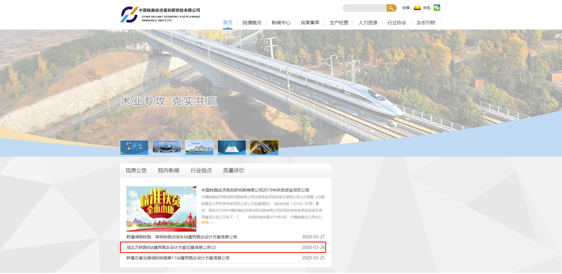Select the railway station building thumbnail
This screenshot has width=562, height=274.
coord(167,147)
